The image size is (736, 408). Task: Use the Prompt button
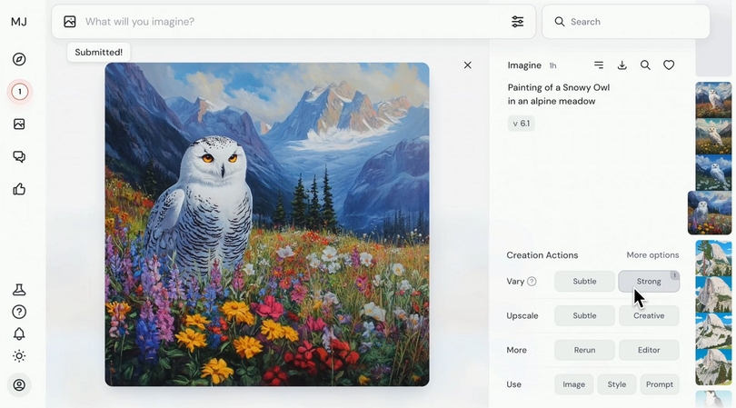pos(660,384)
